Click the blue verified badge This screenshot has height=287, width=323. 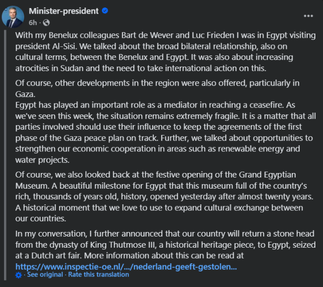coord(104,11)
